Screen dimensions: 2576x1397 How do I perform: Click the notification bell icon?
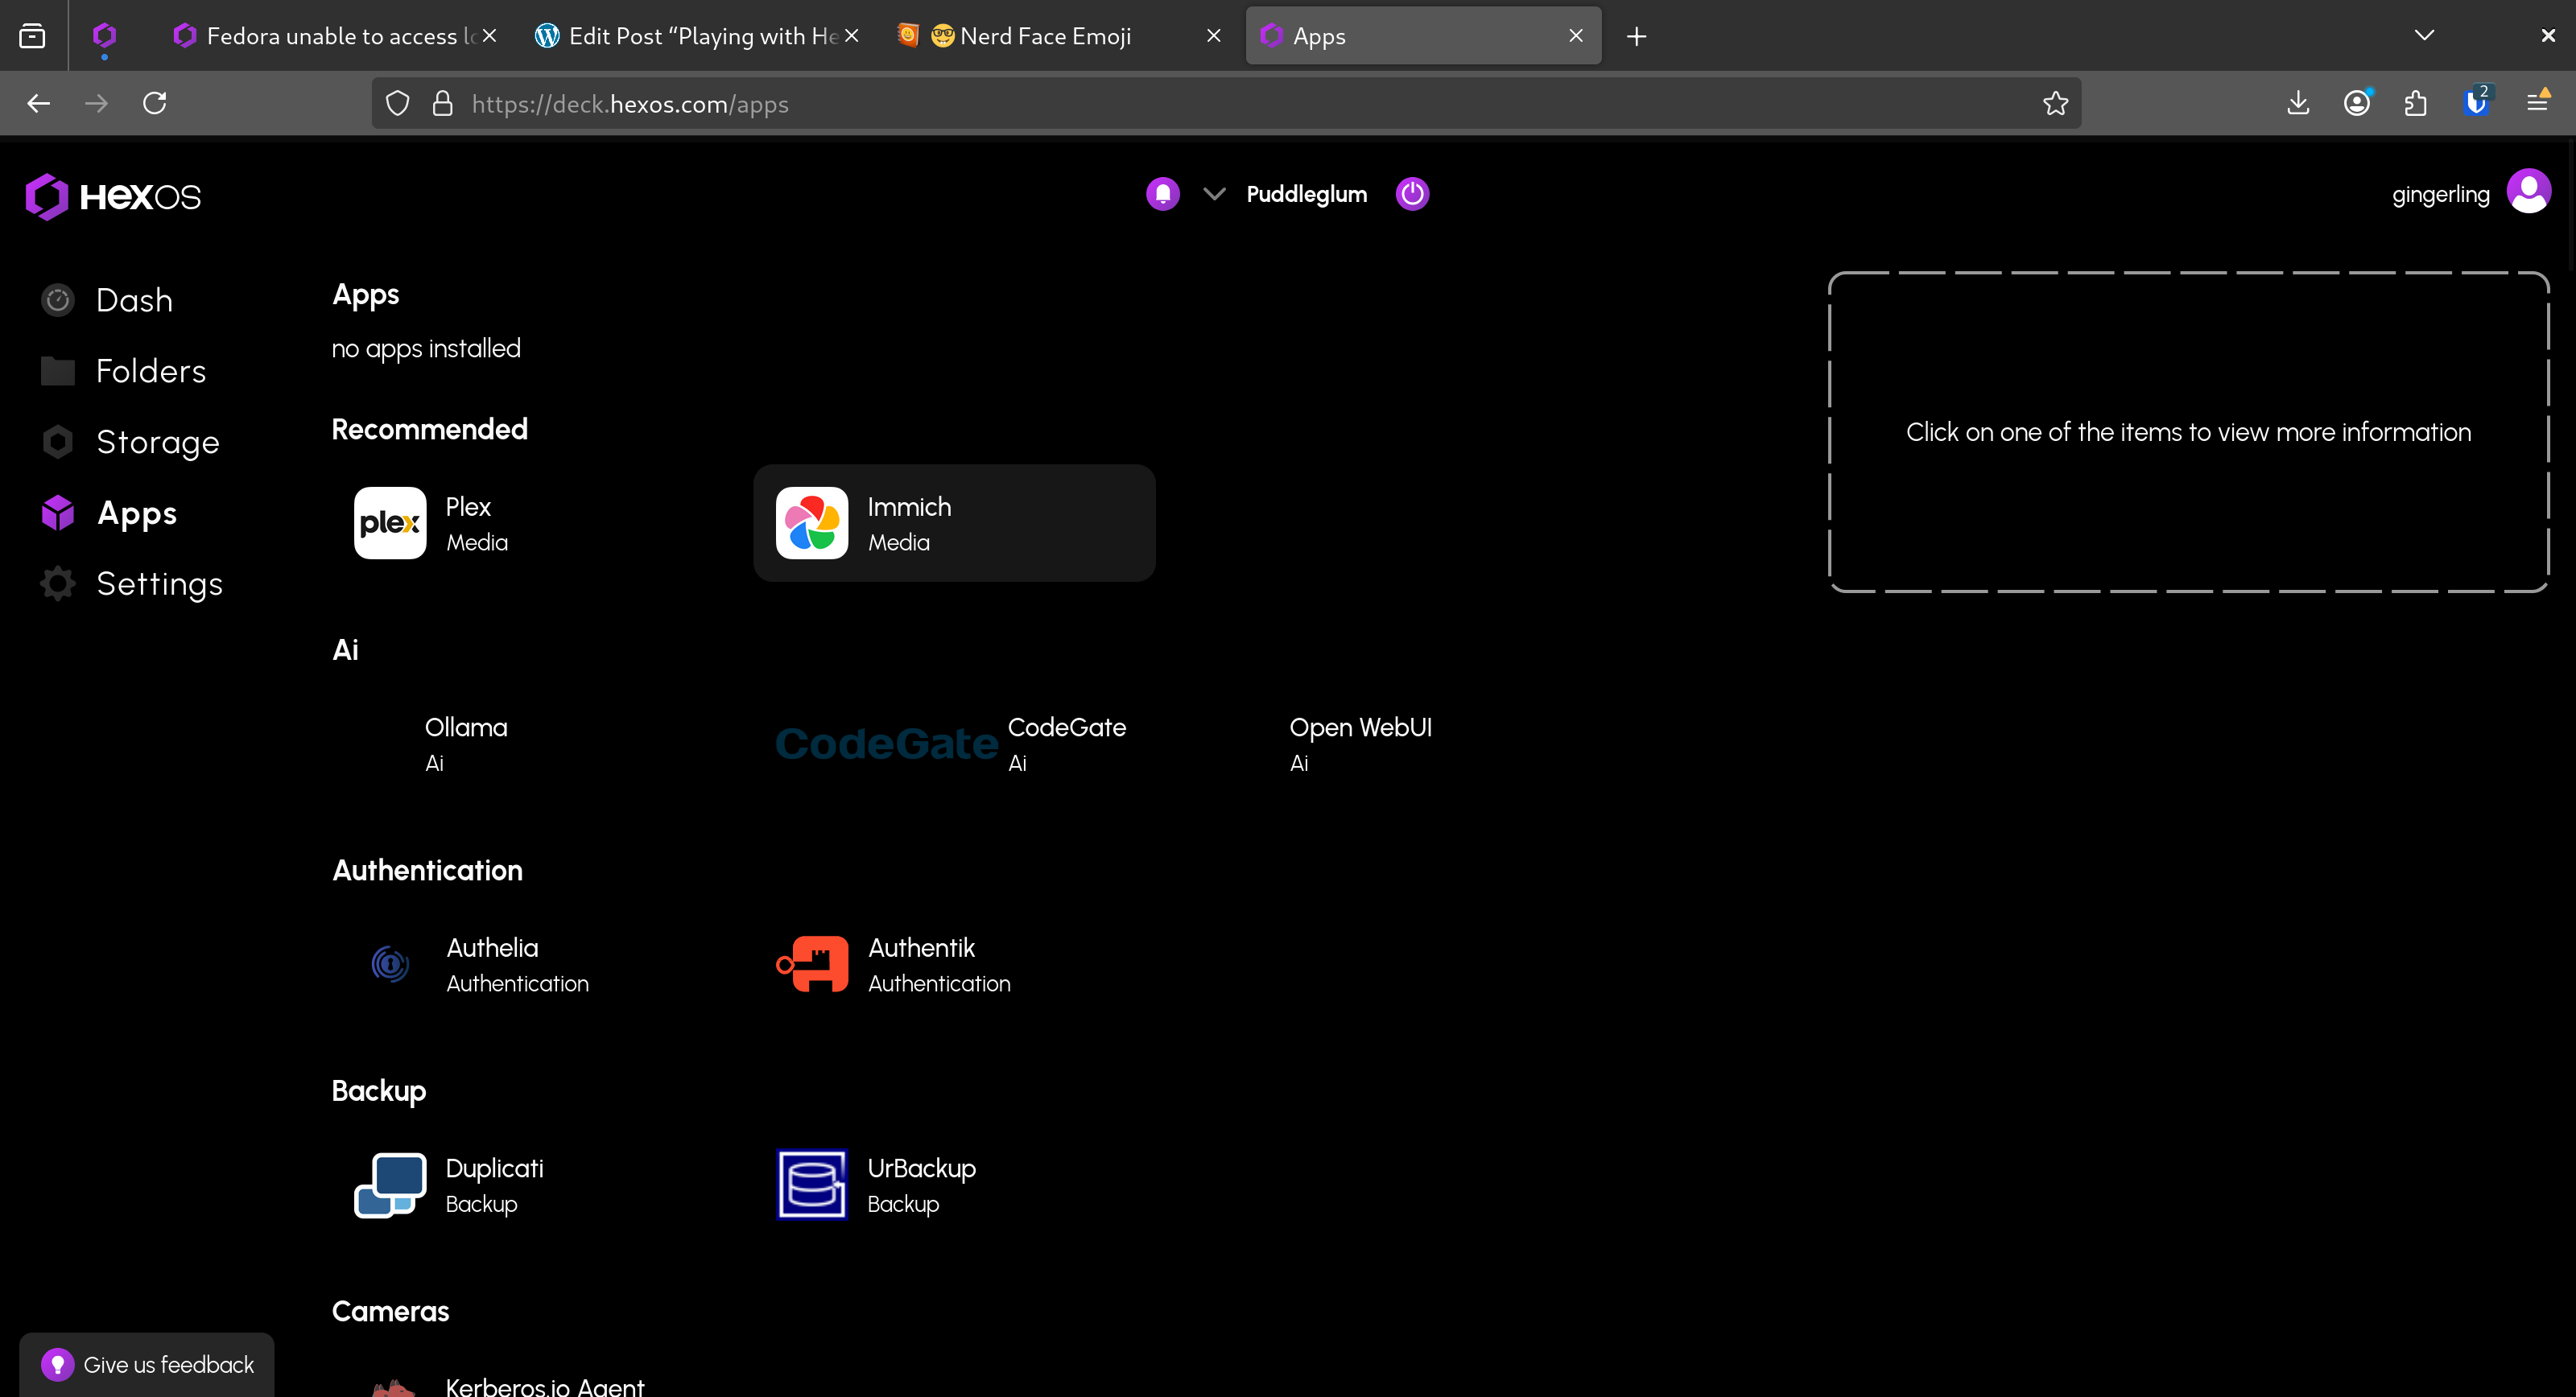pos(1163,194)
